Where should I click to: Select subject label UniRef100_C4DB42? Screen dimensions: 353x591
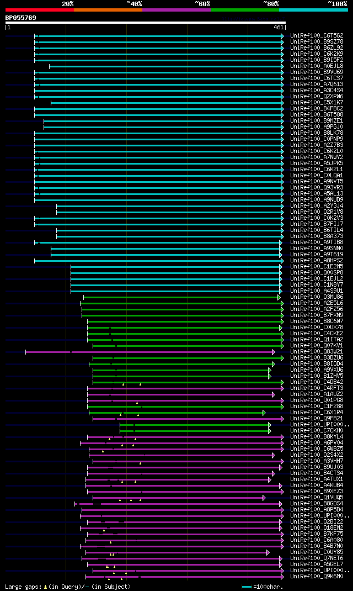pyautogui.click(x=317, y=382)
